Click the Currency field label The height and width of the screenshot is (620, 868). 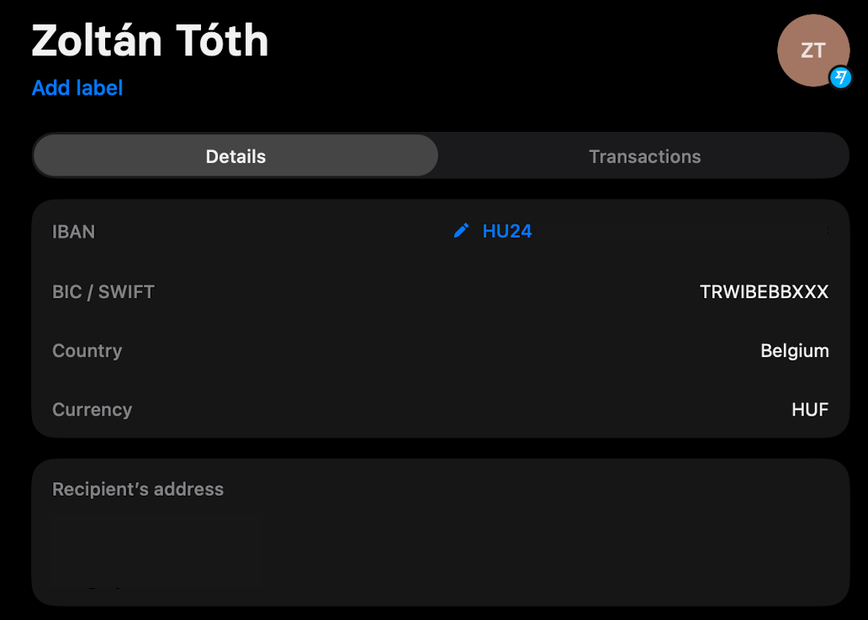click(93, 409)
